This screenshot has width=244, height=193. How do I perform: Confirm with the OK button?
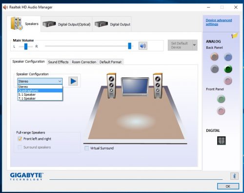(x=228, y=186)
